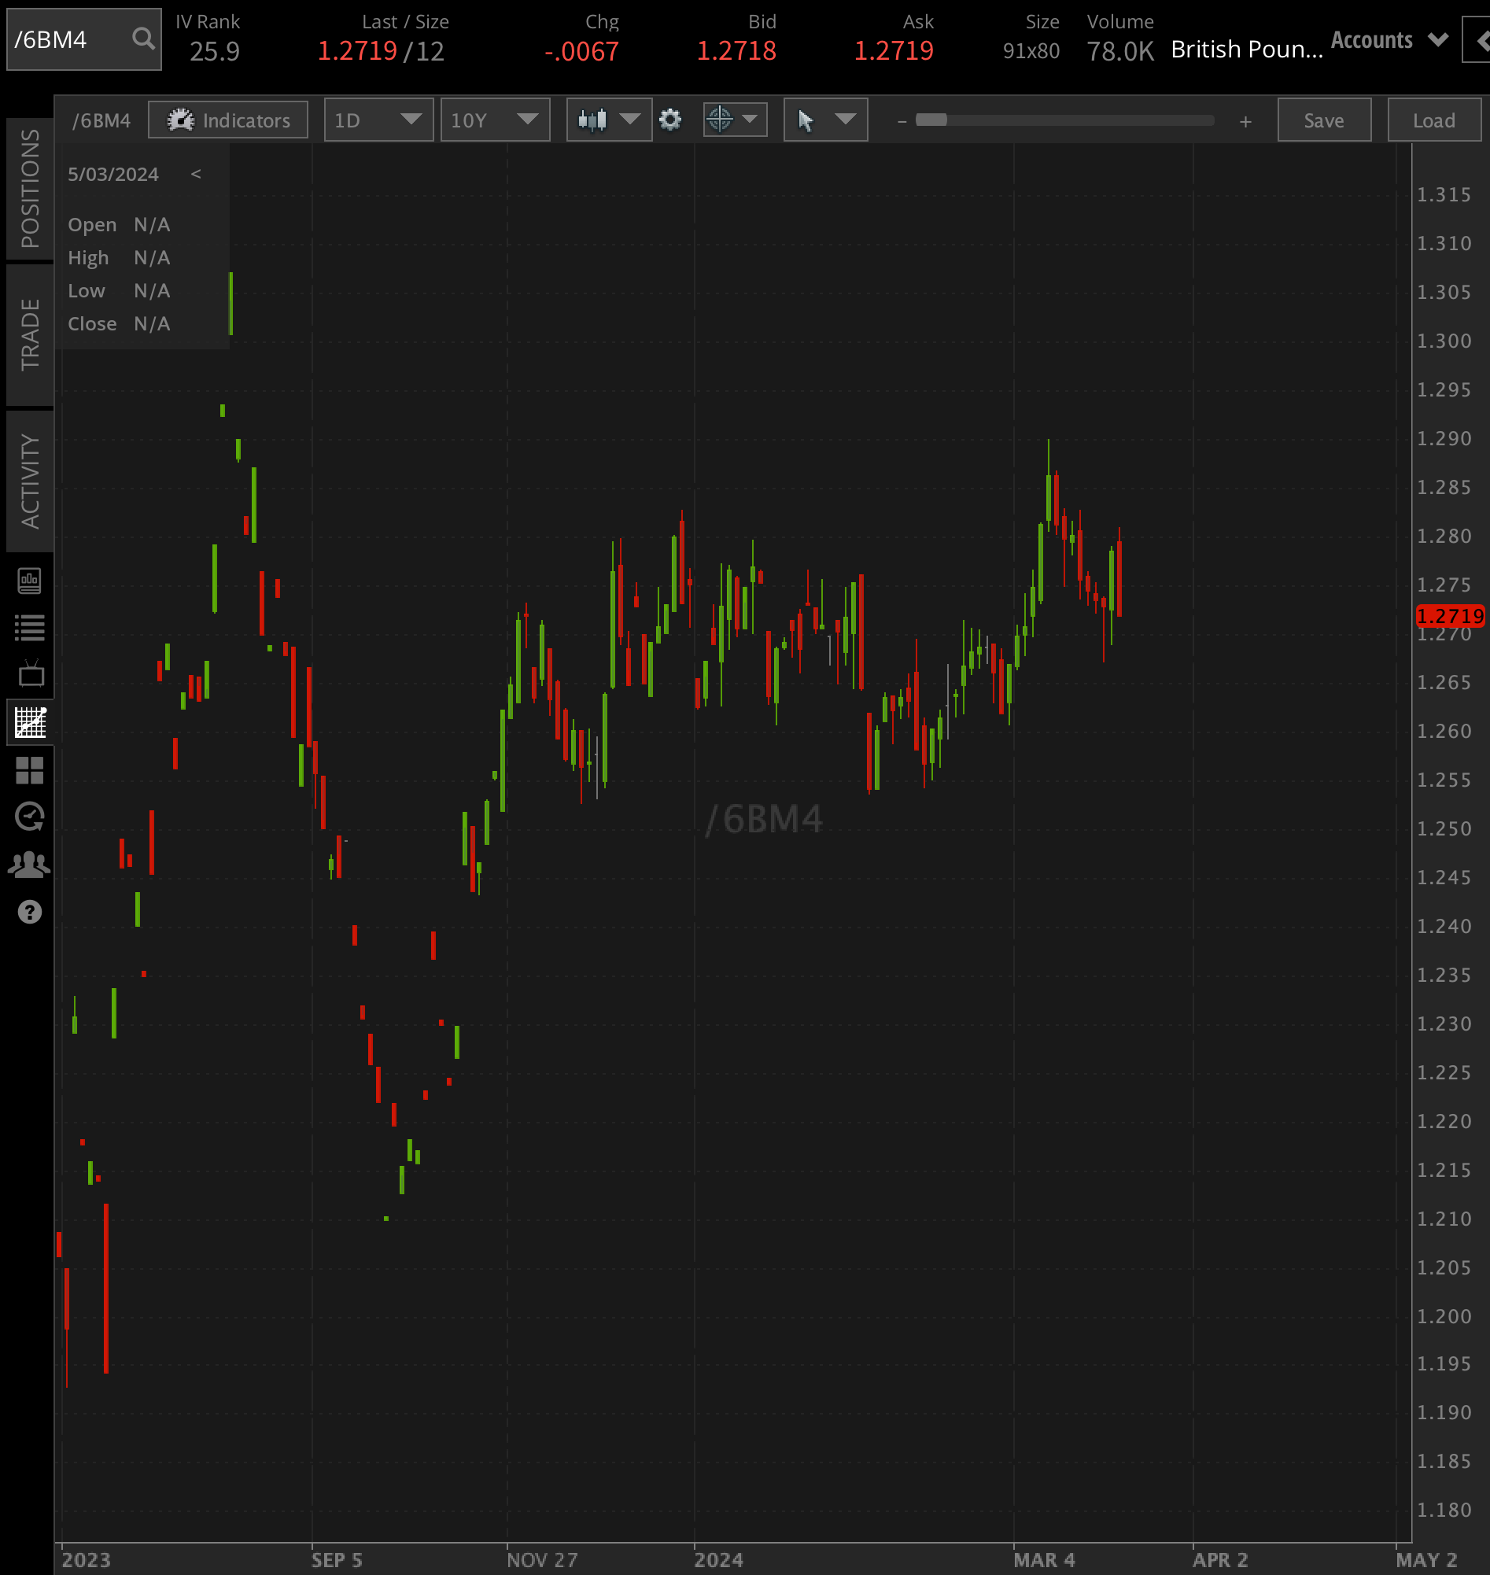Click the 5/03/2024 date in data box
Screen dimensions: 1490x1575
pos(112,174)
